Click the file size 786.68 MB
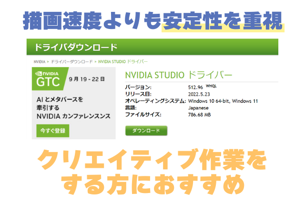This screenshot has width=305, height=203. [199, 115]
